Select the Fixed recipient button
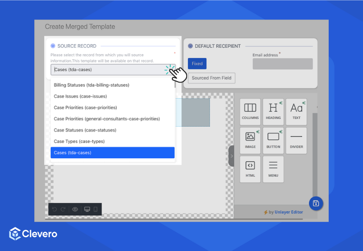The height and width of the screenshot is (251, 363). pyautogui.click(x=197, y=64)
